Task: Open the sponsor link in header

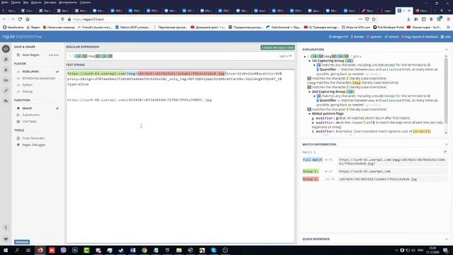Action: coord(374,37)
